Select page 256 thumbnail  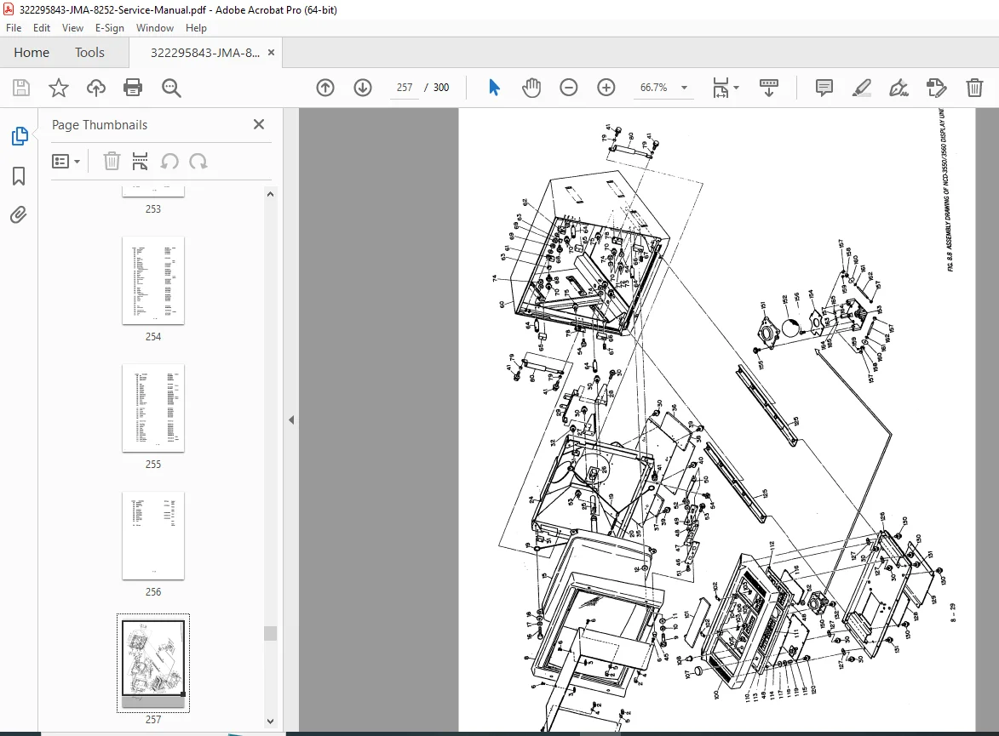(x=153, y=535)
